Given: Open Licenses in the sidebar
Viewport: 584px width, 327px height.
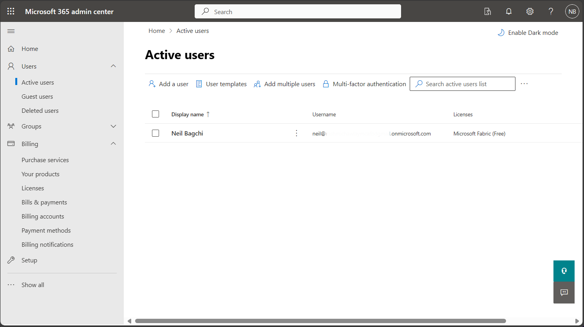Looking at the screenshot, I should pos(33,188).
